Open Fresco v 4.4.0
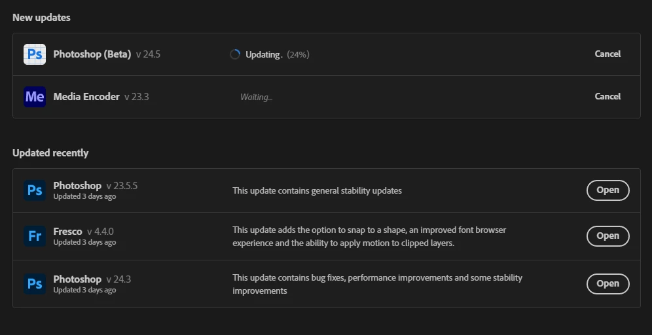Screen dimensions: 652x335 (x=608, y=236)
